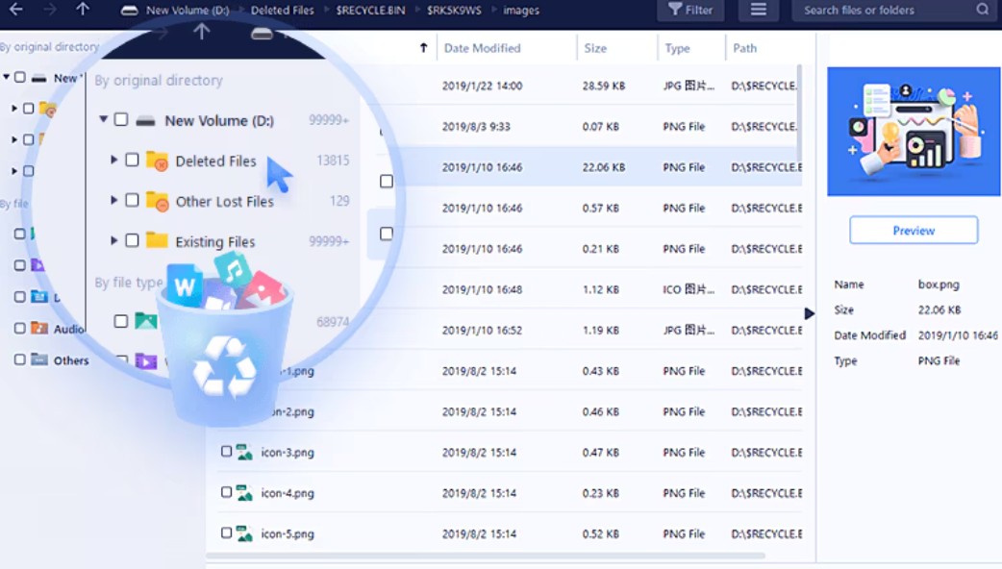Click the file list vertical scrollbar
Viewport: 1002px width, 569px height.
pos(799,111)
